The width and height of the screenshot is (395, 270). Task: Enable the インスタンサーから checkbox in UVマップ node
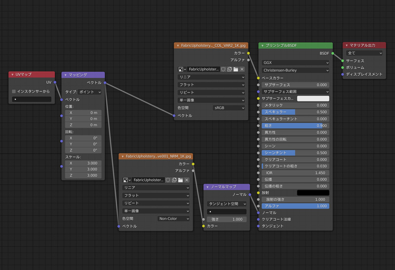click(x=14, y=91)
